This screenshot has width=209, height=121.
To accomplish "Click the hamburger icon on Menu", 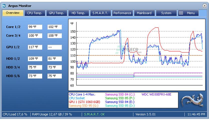I will point(181,13).
